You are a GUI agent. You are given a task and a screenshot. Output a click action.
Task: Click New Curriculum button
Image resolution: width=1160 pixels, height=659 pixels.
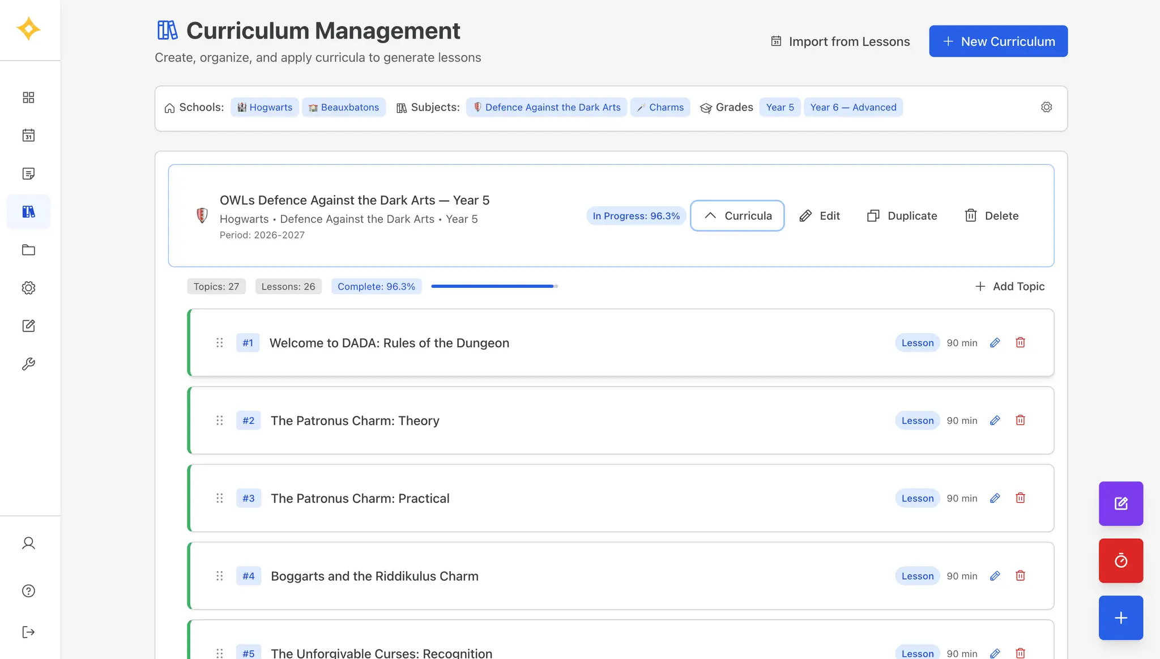[998, 41]
